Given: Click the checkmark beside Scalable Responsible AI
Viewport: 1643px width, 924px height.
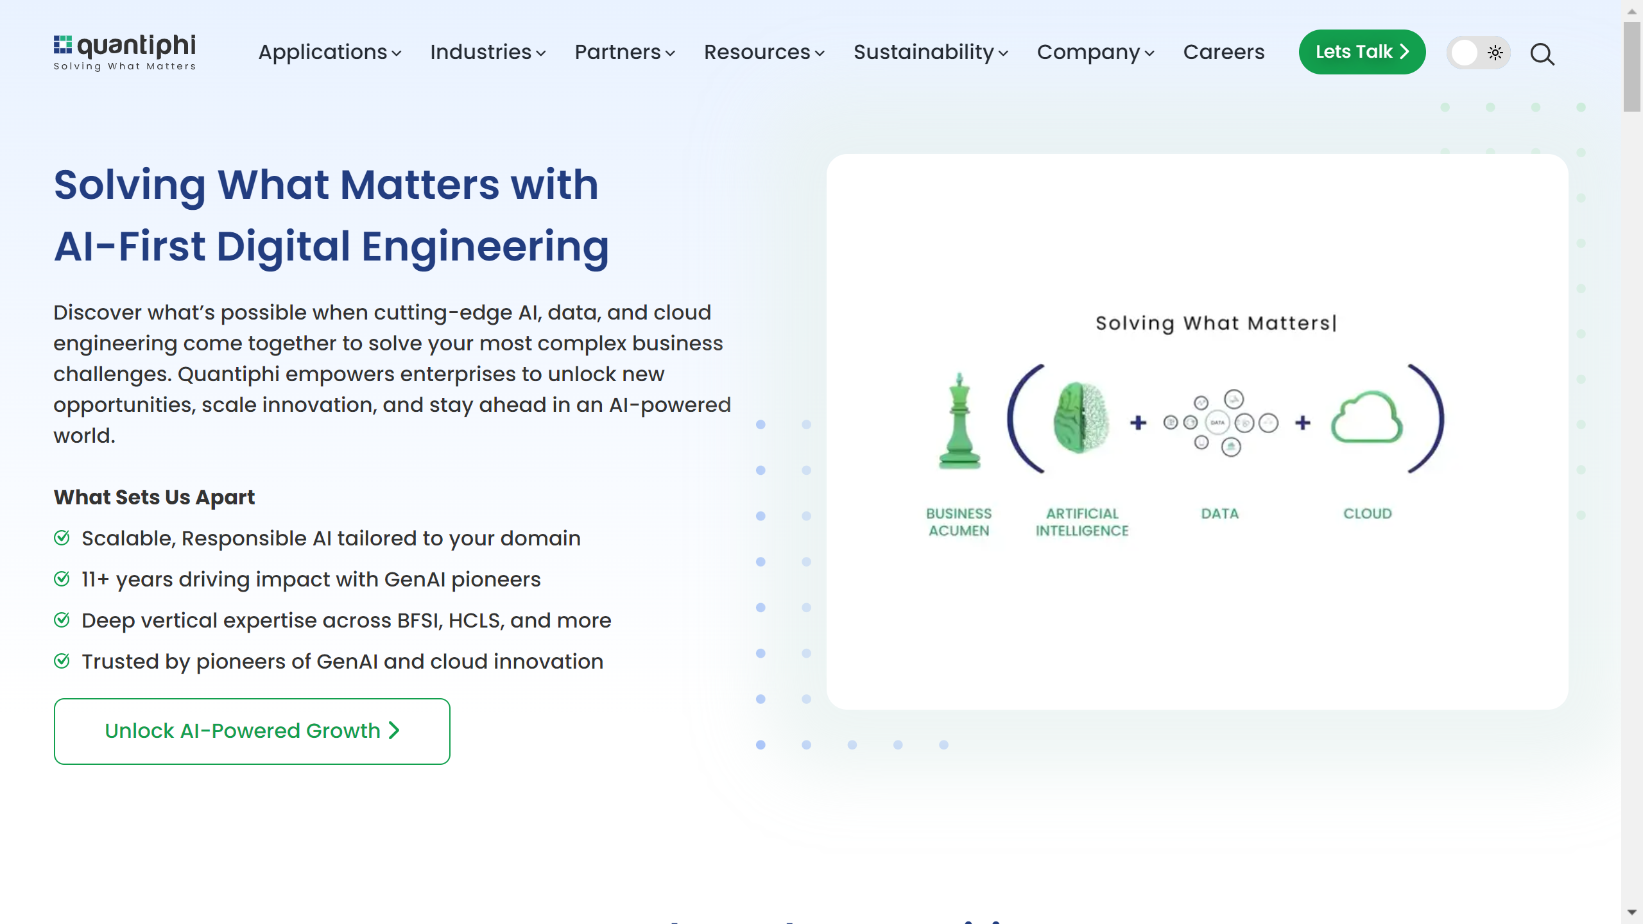Looking at the screenshot, I should click(x=62, y=538).
